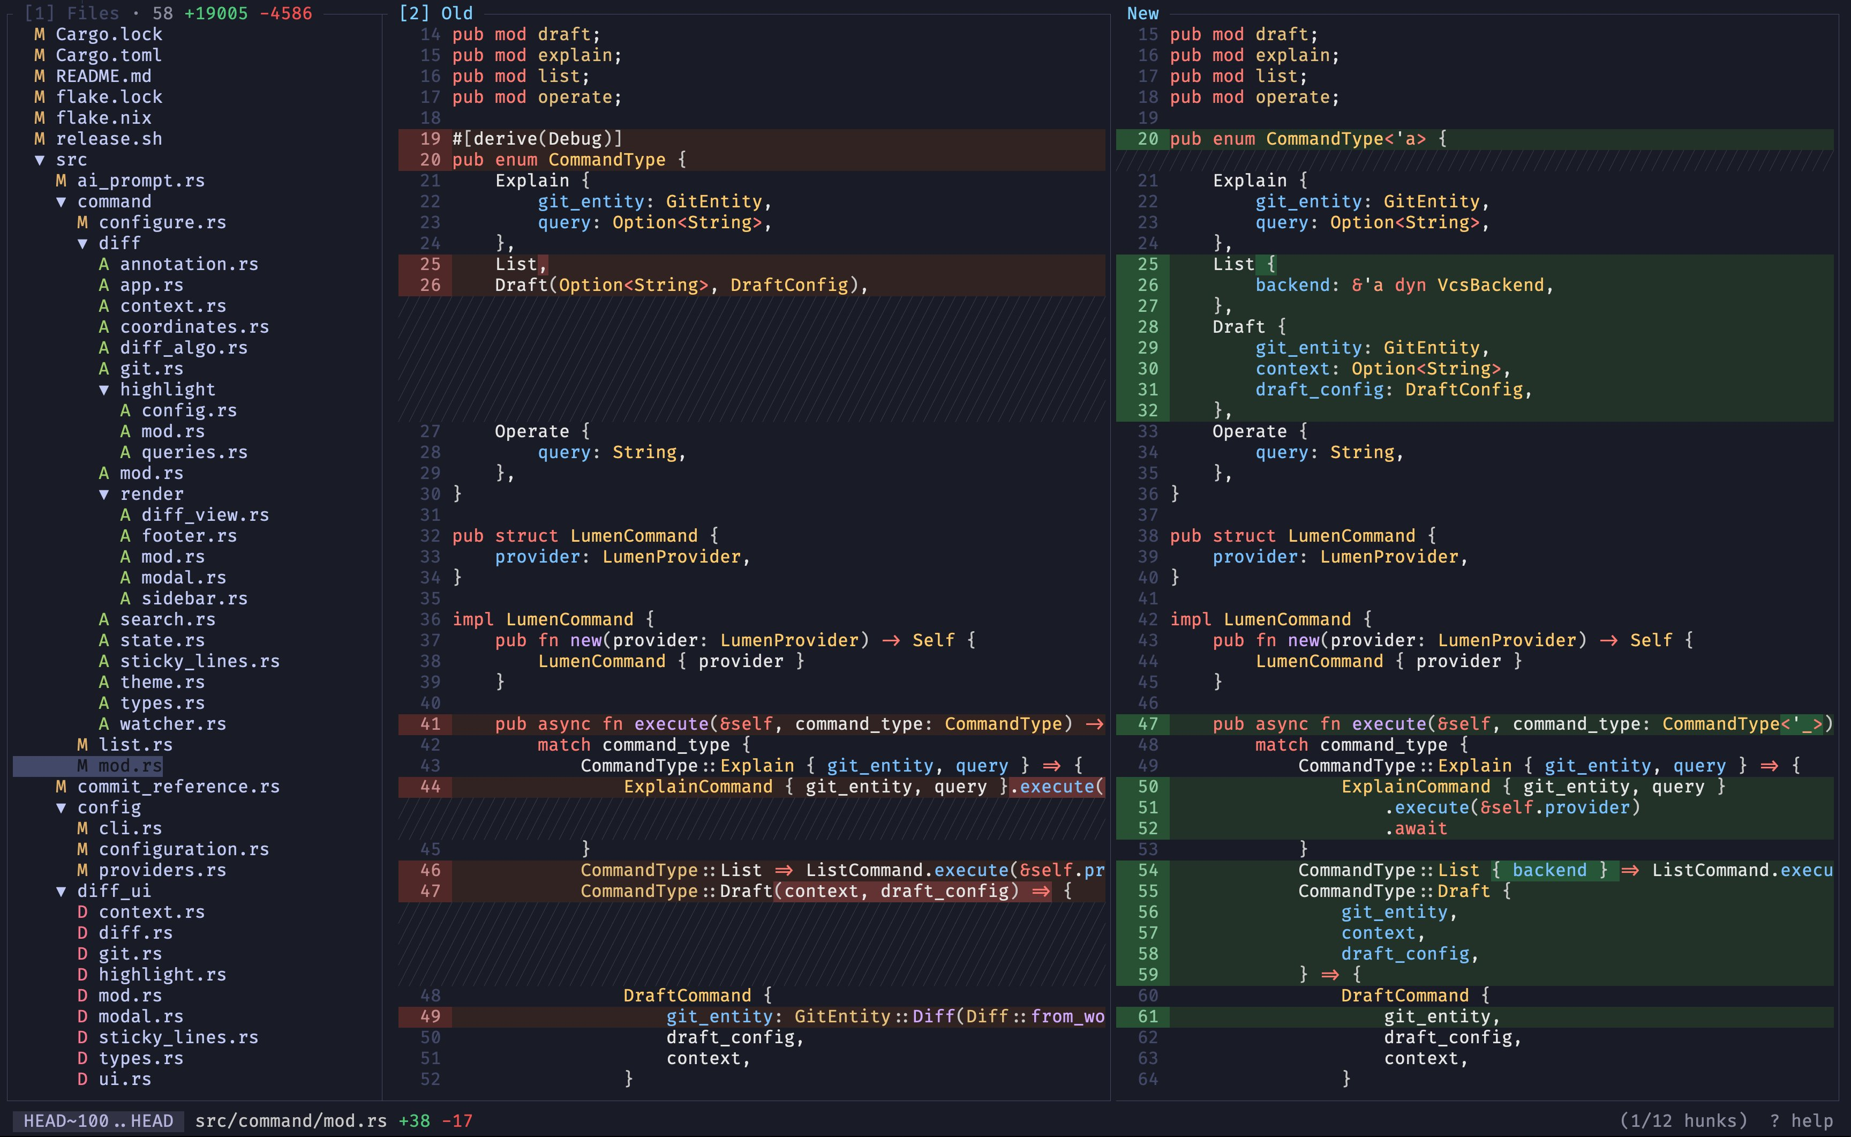Focus the [1] Files panel title
The height and width of the screenshot is (1137, 1851).
[71, 13]
